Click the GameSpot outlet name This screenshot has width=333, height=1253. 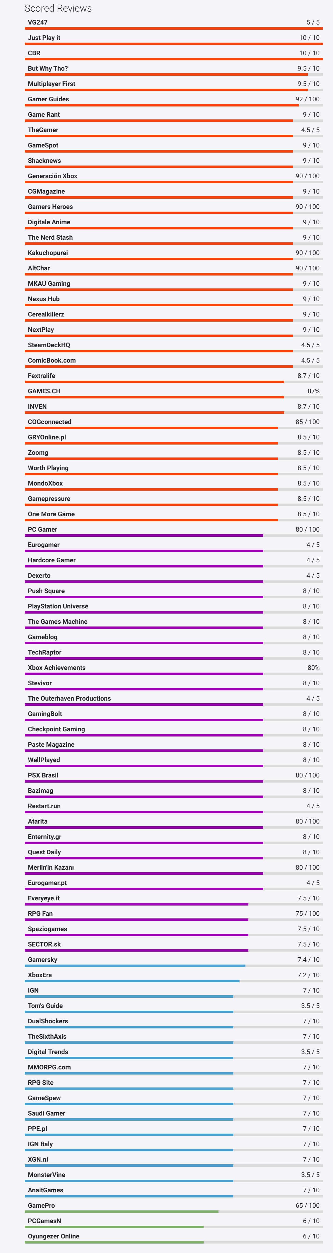pos(43,146)
